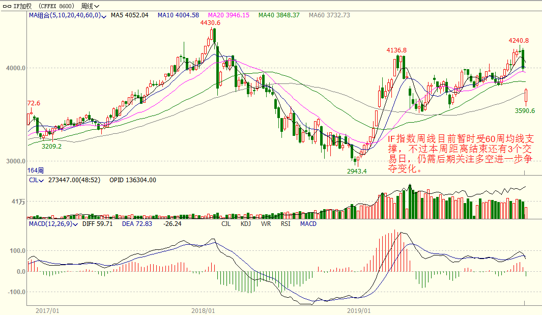542x315 pixels.
Task: Click the 4430.6 peak price marker
Action: (210, 23)
